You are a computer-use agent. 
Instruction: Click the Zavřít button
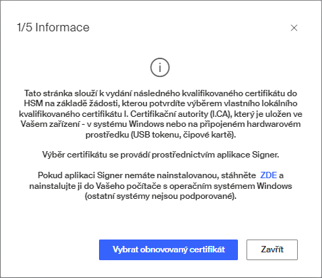[x=272, y=249]
